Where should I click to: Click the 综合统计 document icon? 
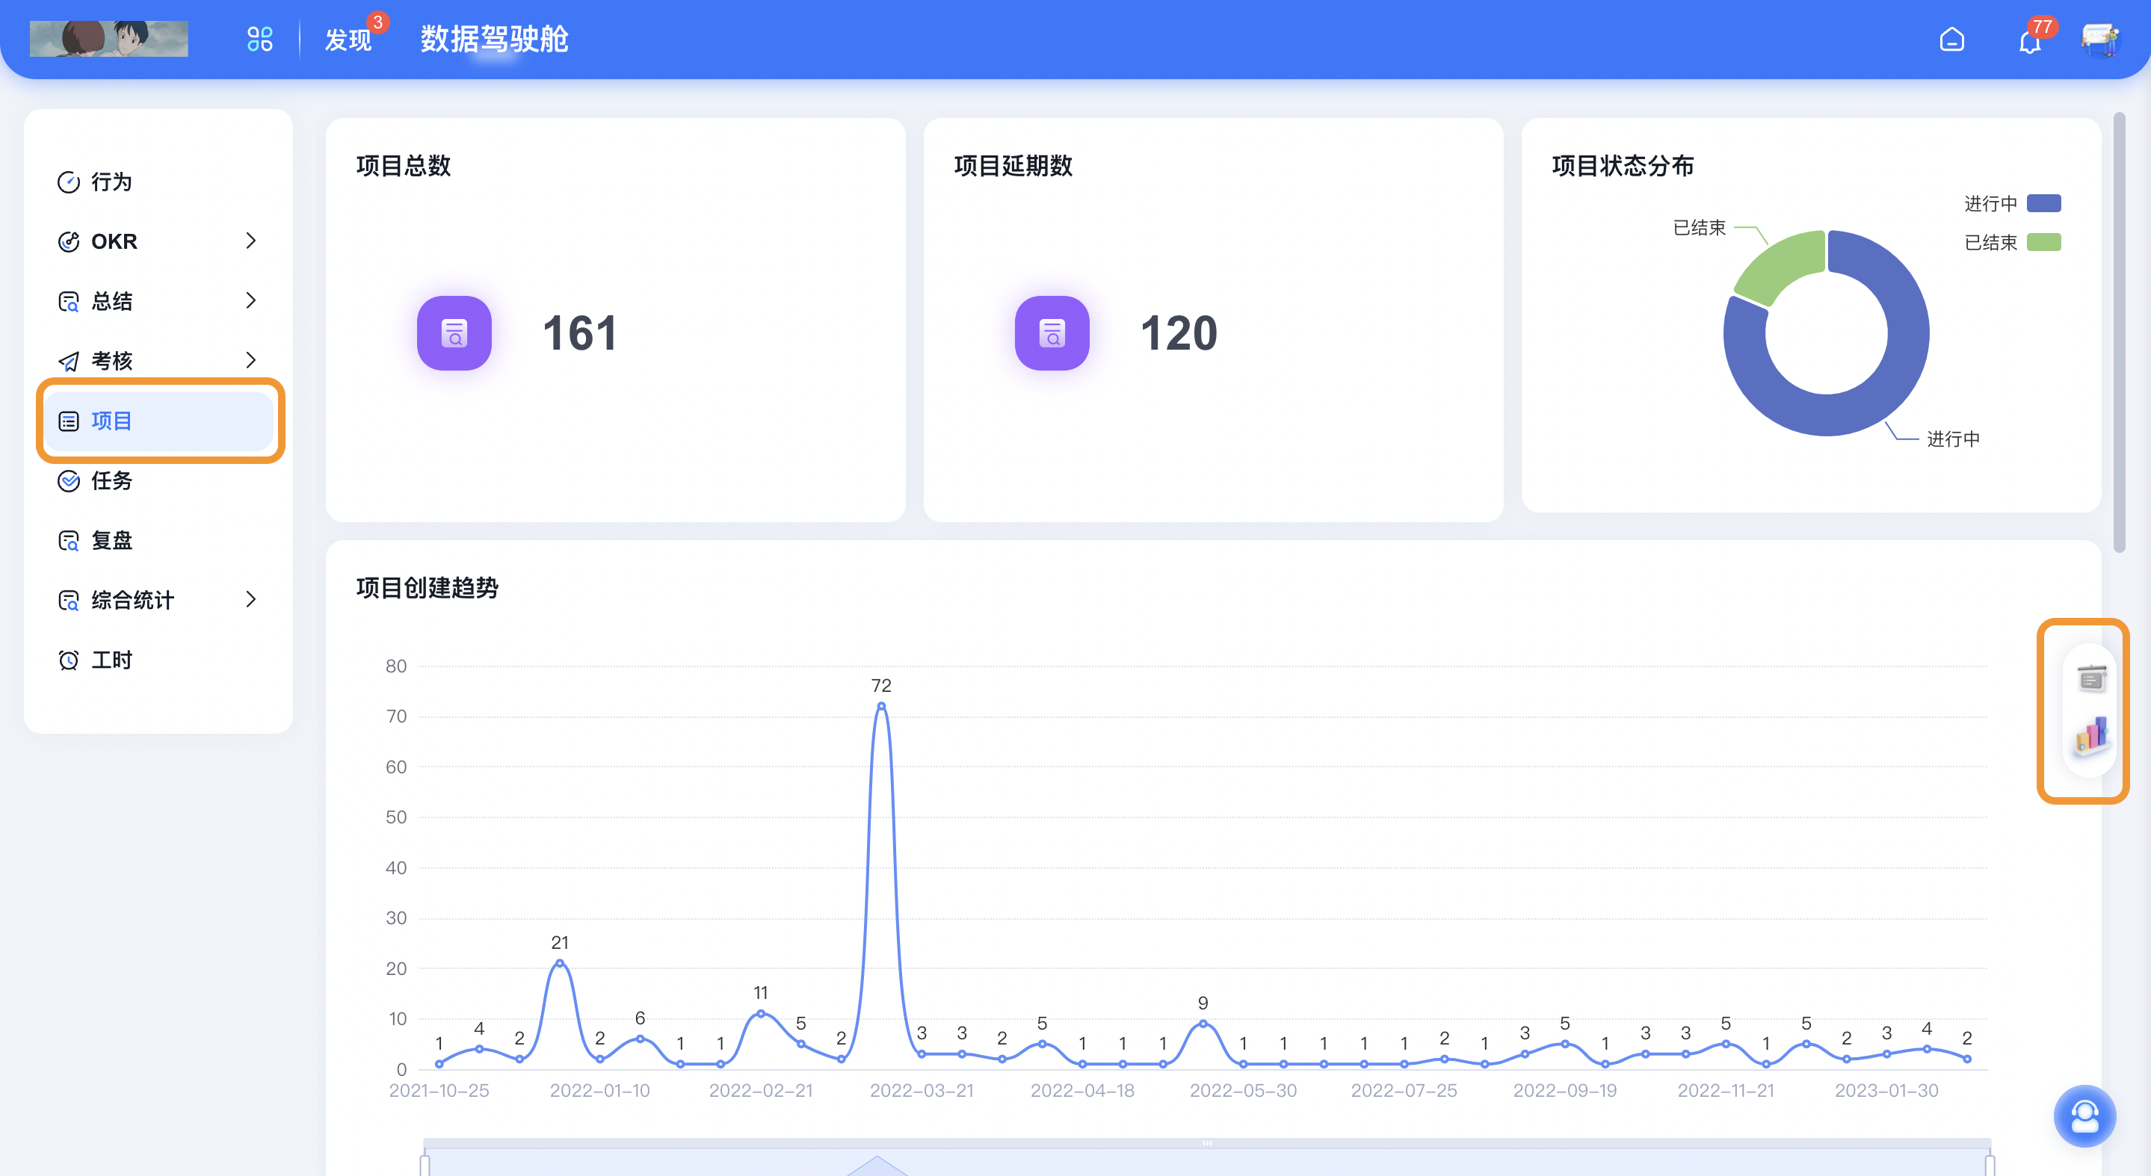click(x=69, y=600)
